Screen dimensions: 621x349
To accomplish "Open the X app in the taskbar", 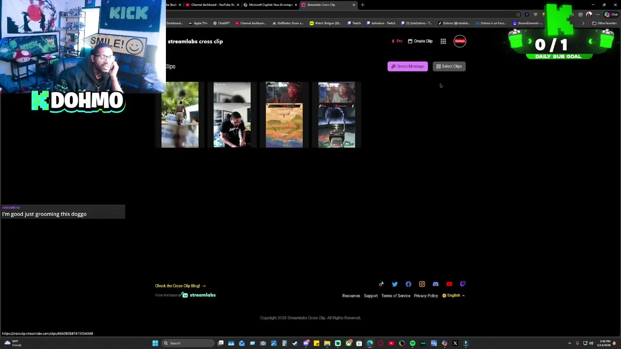I will click(x=455, y=343).
